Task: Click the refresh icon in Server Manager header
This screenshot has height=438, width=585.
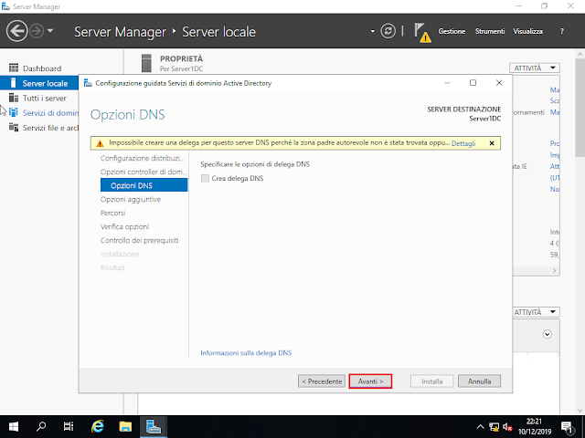Action: click(388, 31)
